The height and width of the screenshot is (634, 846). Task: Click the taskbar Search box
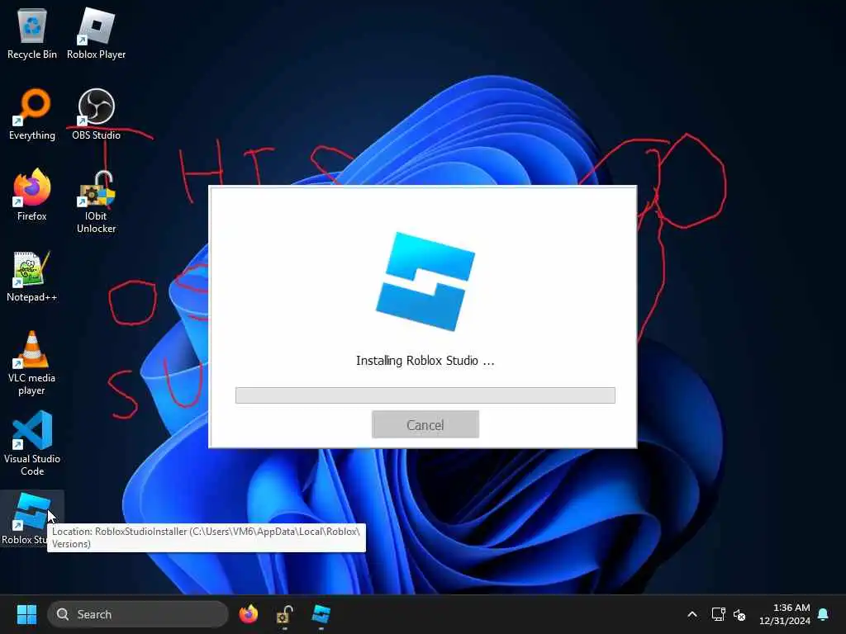click(138, 614)
